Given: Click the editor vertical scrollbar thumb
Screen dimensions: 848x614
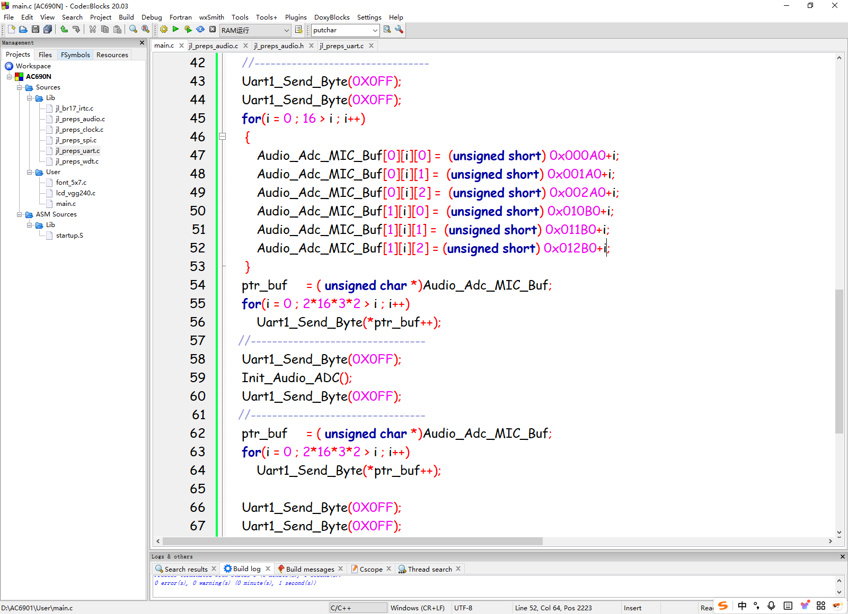Looking at the screenshot, I should point(839,362).
